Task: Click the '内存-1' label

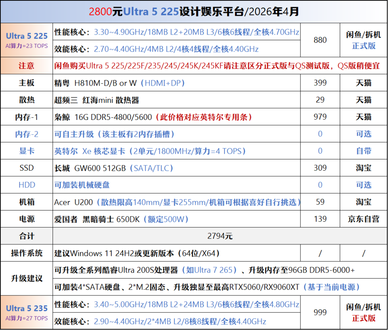Action: [x=27, y=117]
